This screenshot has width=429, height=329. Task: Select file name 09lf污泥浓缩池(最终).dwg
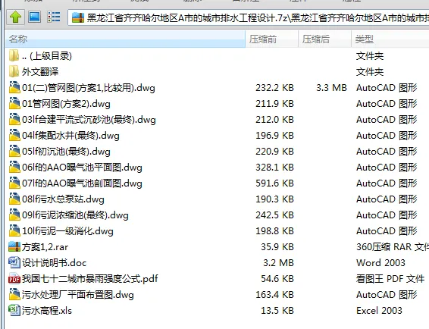pos(75,215)
